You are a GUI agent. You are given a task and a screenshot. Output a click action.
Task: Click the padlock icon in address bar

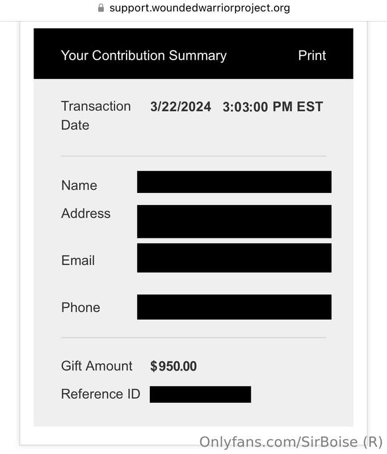(x=101, y=8)
